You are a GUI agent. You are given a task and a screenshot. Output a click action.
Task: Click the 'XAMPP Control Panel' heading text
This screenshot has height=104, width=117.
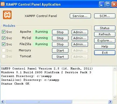click(41, 16)
